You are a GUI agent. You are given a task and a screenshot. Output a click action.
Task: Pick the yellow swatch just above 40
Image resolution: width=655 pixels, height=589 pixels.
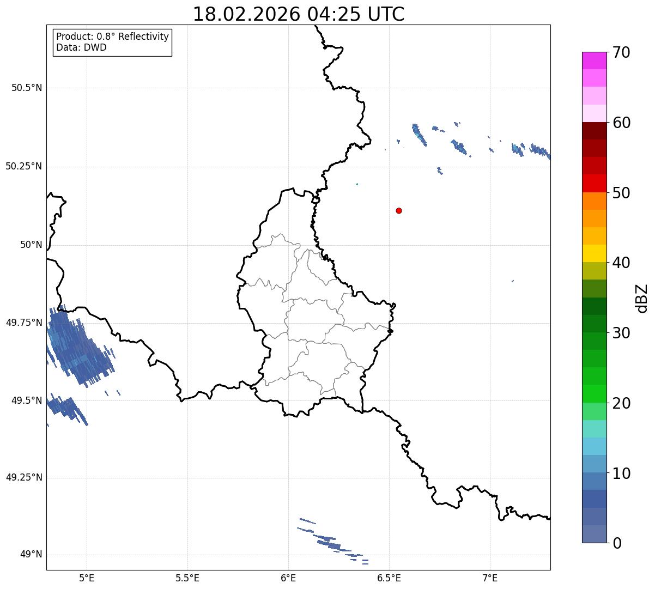595,253
